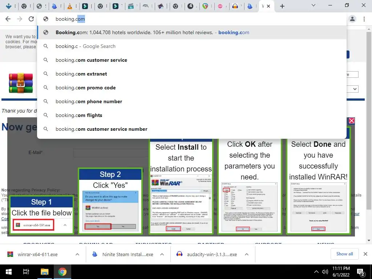Click the Step 1 instruction image
The image size is (372, 279).
point(41,215)
